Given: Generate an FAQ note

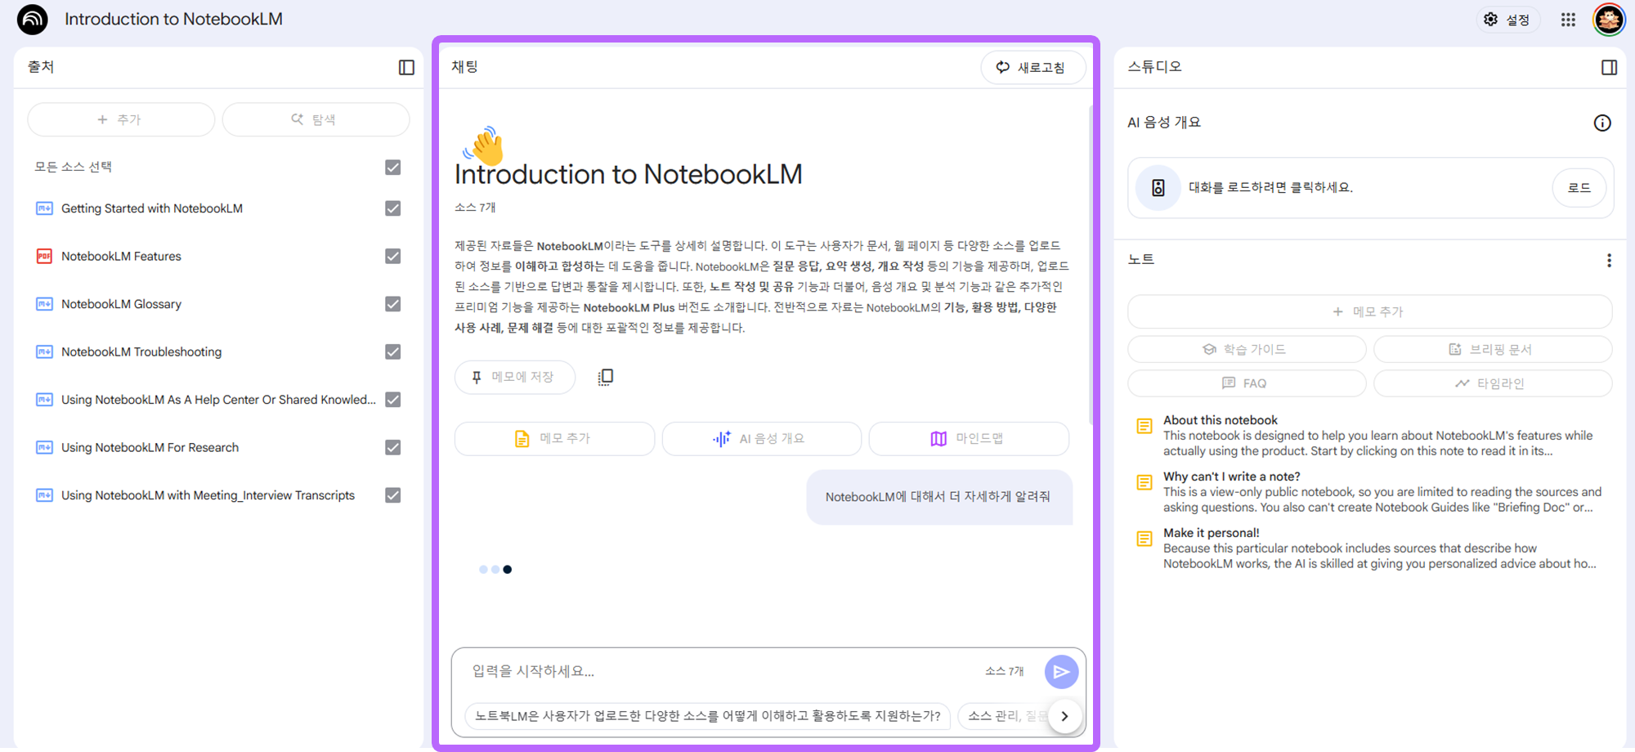Looking at the screenshot, I should pyautogui.click(x=1247, y=383).
